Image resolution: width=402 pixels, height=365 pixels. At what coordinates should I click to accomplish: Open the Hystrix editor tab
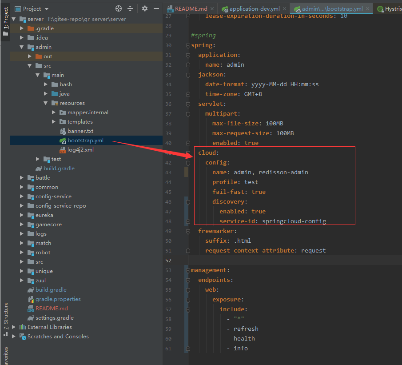[x=389, y=9]
